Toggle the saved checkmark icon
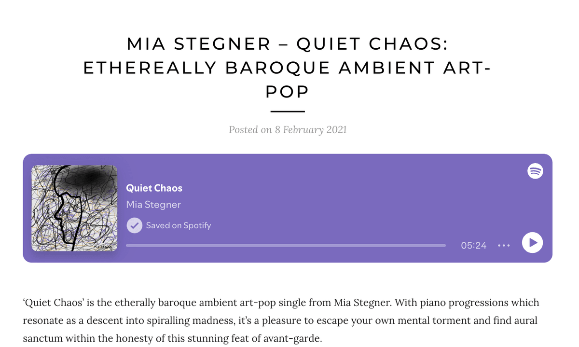This screenshot has width=579, height=347. (134, 225)
